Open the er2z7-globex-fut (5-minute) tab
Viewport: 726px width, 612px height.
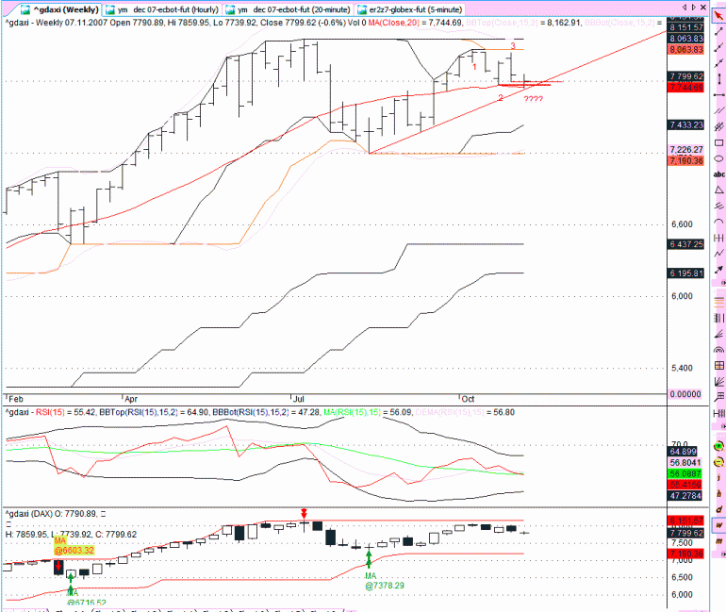[x=410, y=9]
